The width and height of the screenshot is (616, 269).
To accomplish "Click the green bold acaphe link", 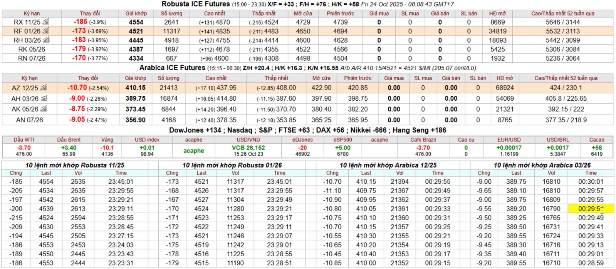I will pyautogui.click(x=193, y=151).
